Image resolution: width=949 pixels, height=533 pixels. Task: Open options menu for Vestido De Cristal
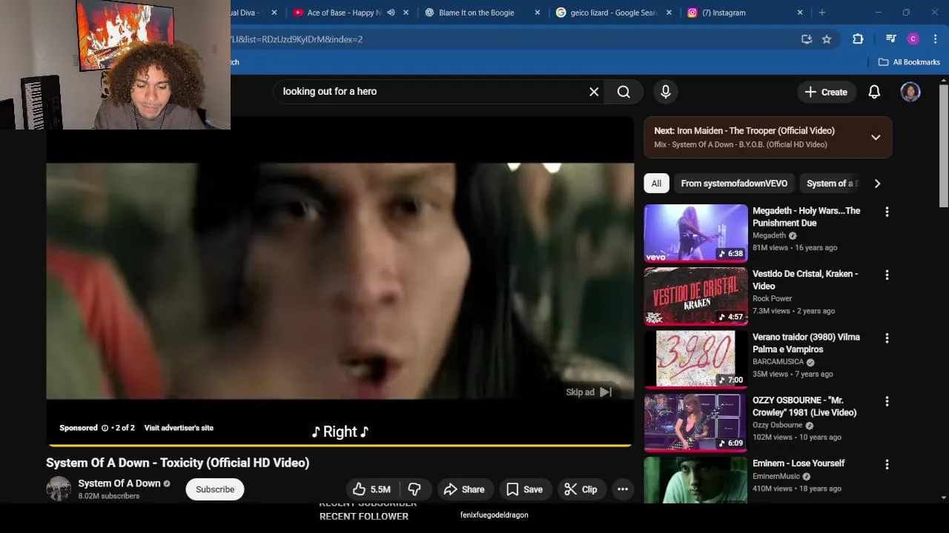[x=887, y=275]
